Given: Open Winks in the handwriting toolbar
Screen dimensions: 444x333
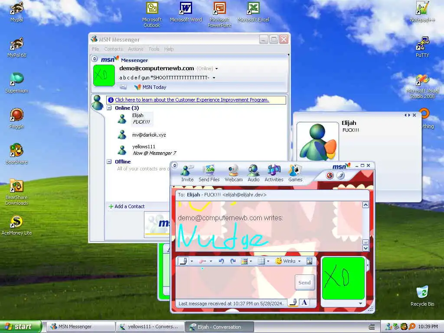Looking at the screenshot, I should click(286, 261).
